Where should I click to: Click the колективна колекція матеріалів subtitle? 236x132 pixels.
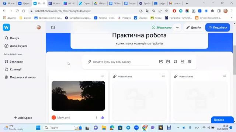[139, 43]
